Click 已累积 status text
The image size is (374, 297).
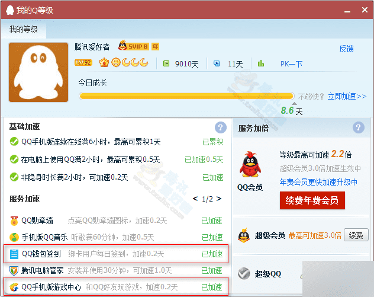click(212, 142)
